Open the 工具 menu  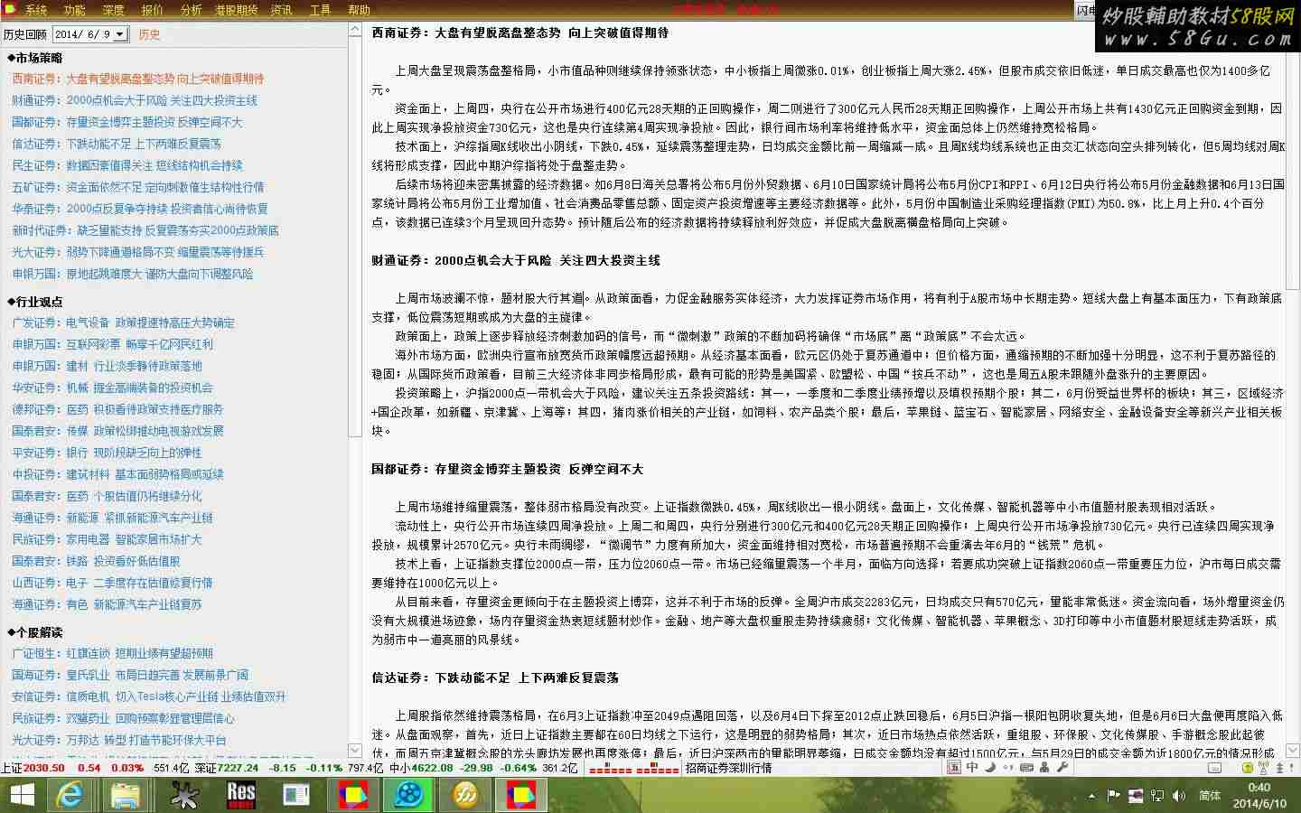coord(320,10)
